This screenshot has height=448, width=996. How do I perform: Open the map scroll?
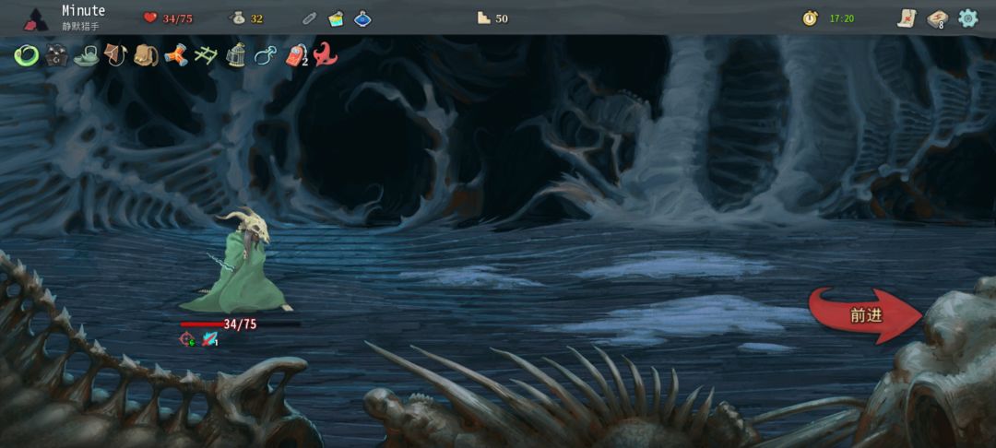[907, 18]
